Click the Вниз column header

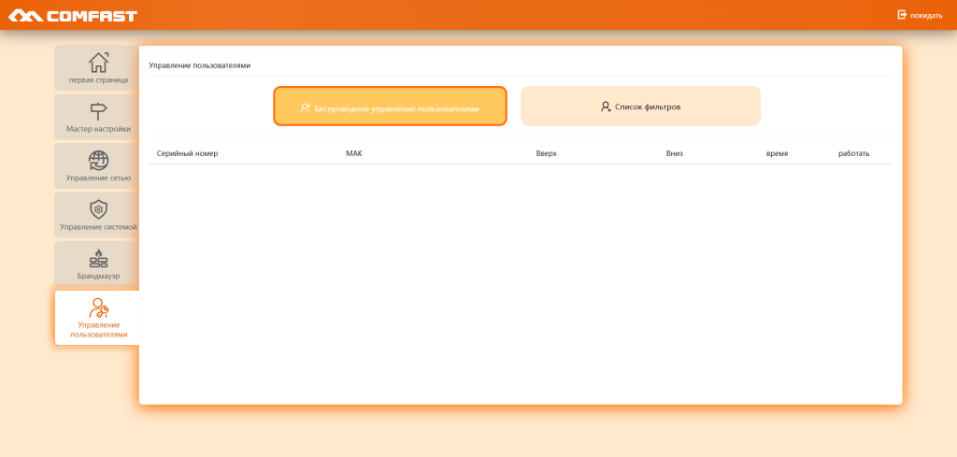coord(675,153)
